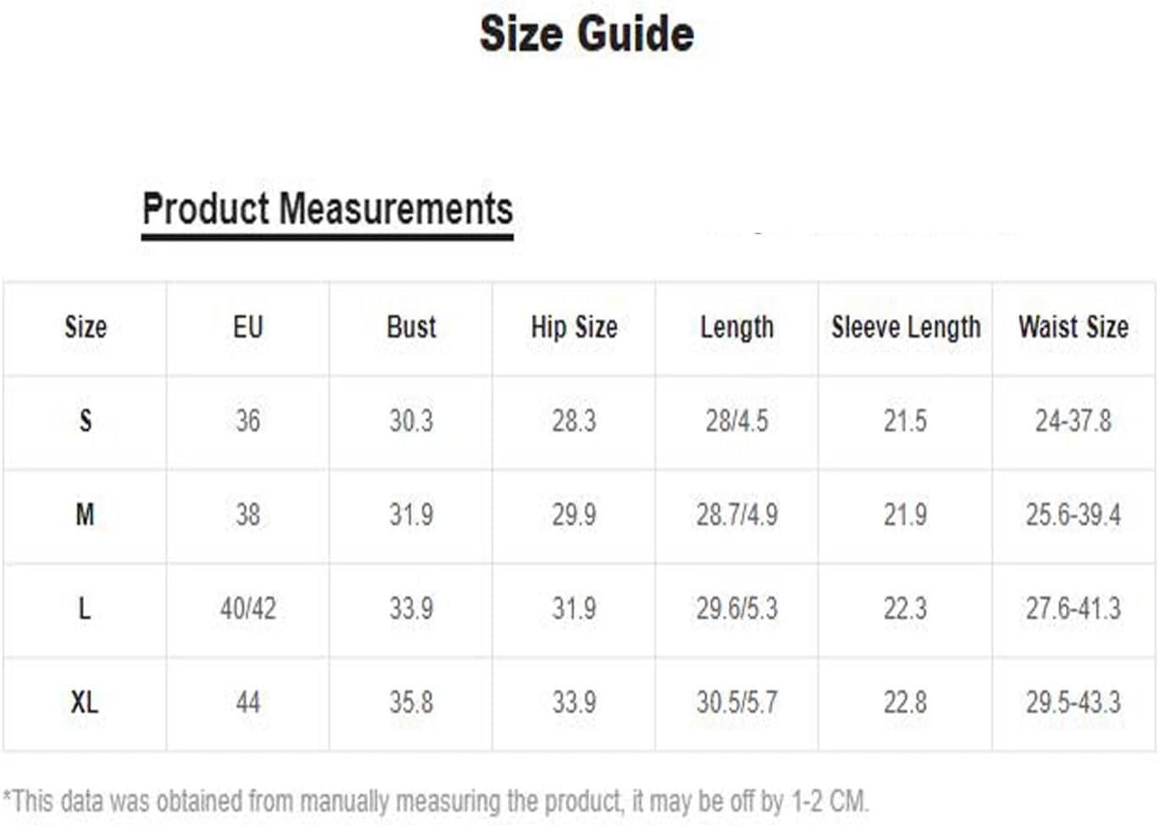The height and width of the screenshot is (825, 1159).
Task: Select the M size row label
Action: coord(86,514)
